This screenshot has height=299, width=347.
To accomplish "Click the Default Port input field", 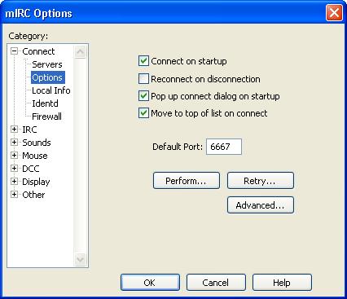I will (224, 147).
